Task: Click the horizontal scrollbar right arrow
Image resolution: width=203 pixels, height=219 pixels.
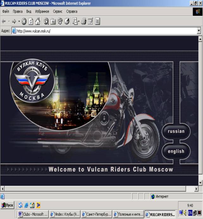Action: 196,189
